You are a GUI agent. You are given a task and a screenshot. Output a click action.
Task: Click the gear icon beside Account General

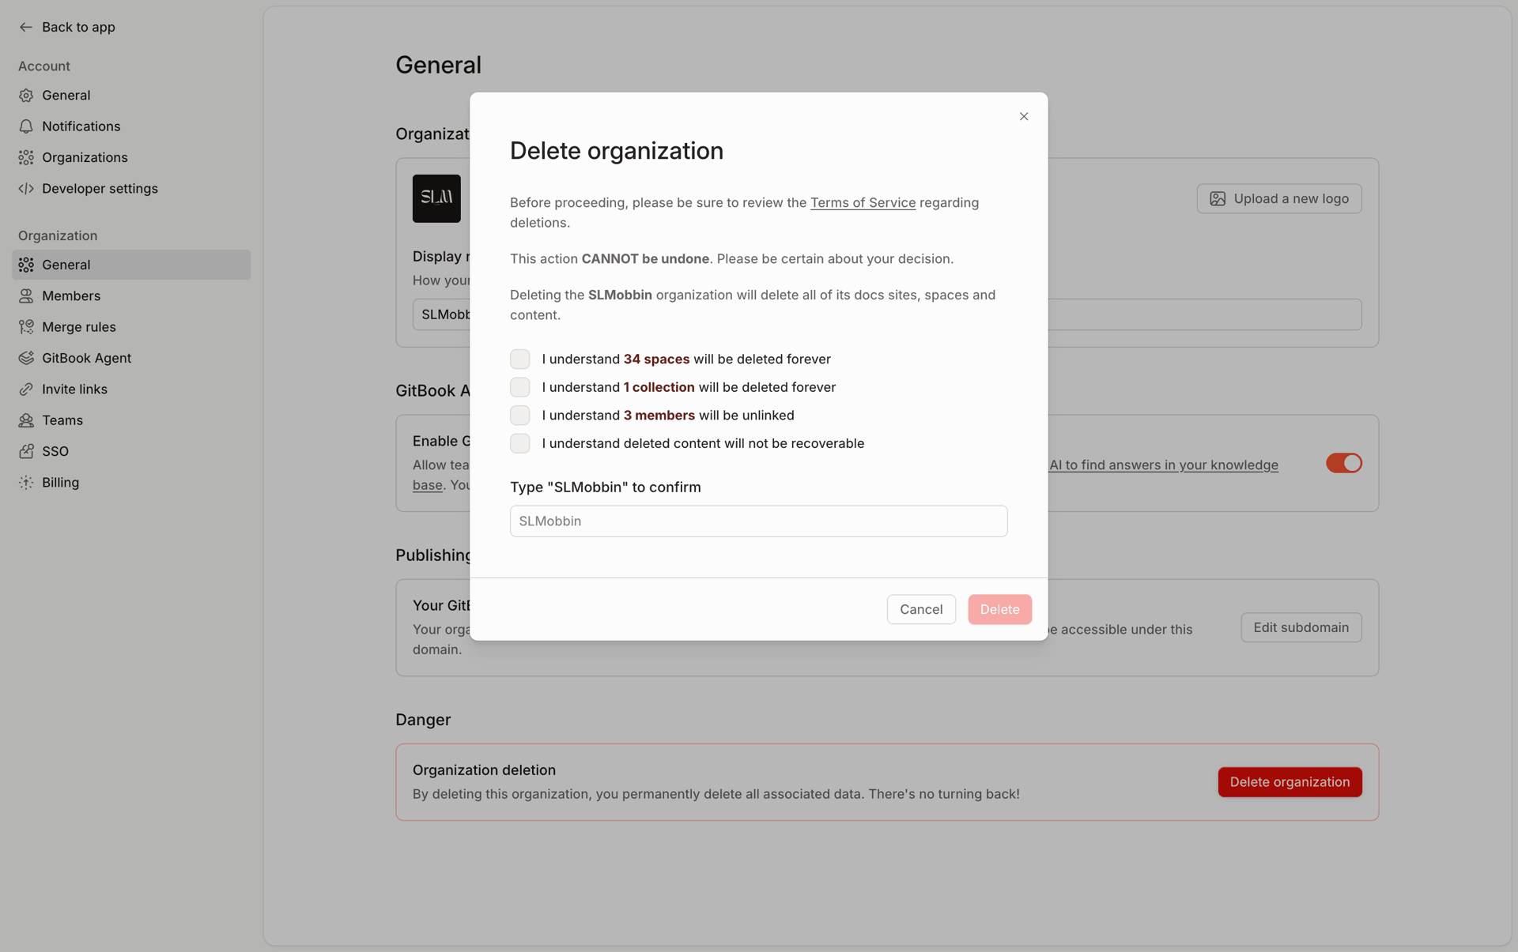pos(26,96)
